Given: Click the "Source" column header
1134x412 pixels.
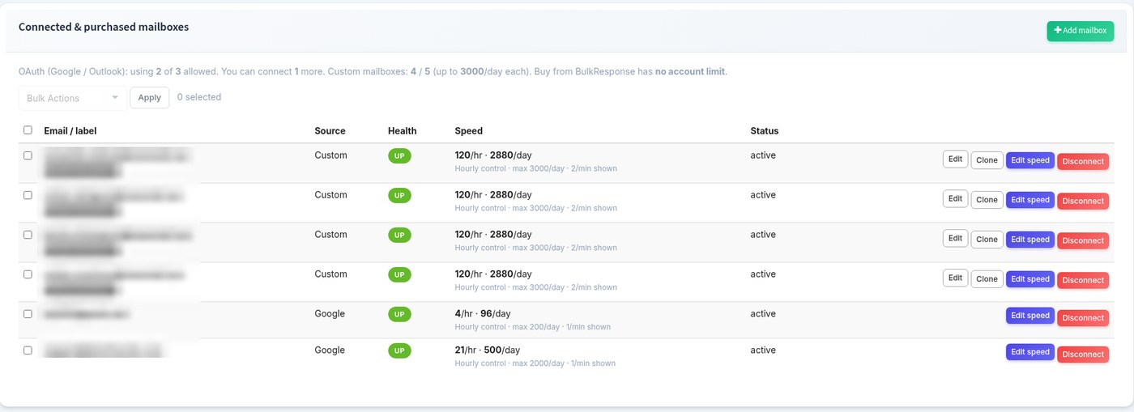Looking at the screenshot, I should point(330,130).
